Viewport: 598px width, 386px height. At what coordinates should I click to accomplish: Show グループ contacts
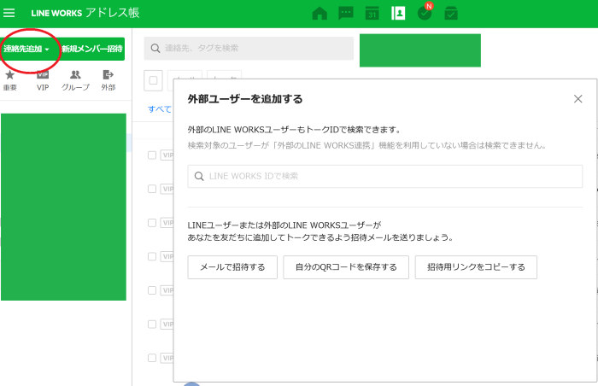[75, 80]
